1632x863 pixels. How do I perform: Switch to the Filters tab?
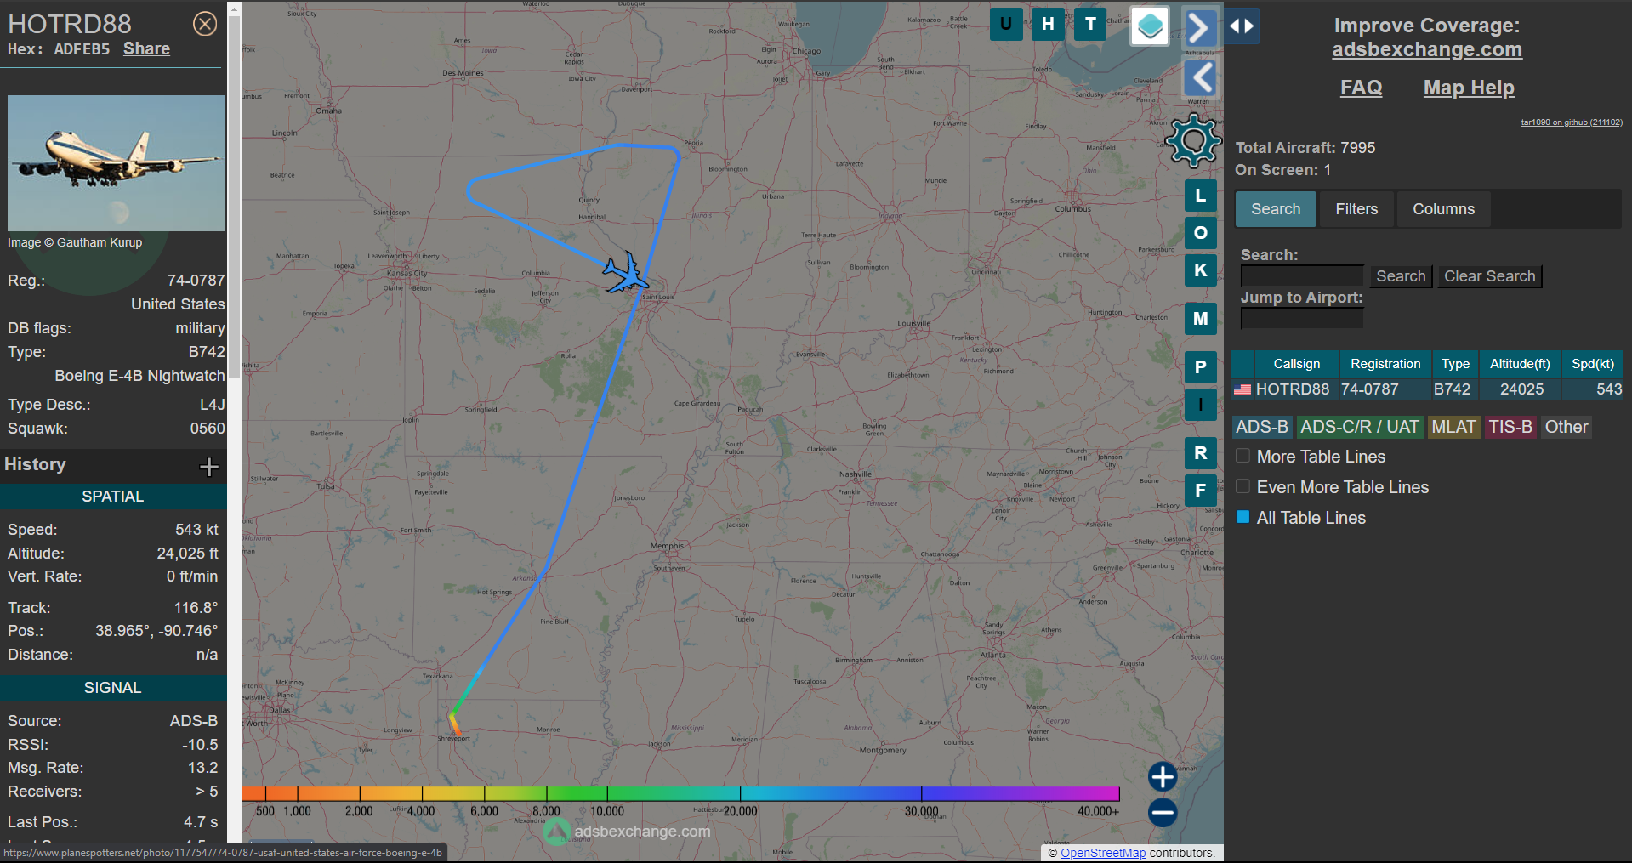click(x=1356, y=209)
